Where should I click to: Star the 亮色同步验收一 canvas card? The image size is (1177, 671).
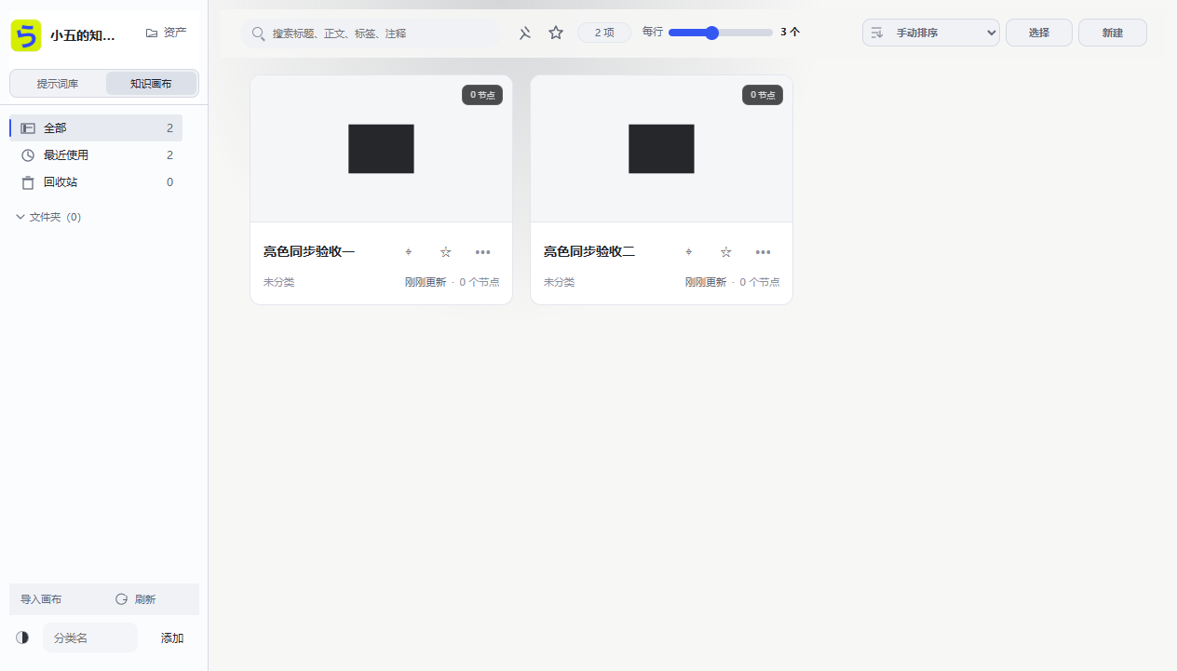[x=445, y=251]
